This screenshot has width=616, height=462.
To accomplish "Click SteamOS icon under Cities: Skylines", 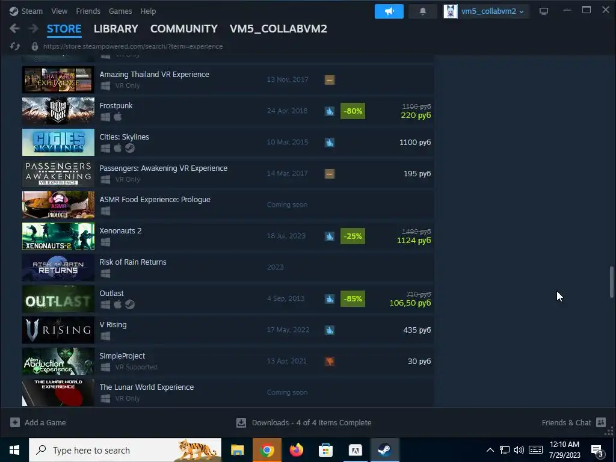I will [130, 148].
